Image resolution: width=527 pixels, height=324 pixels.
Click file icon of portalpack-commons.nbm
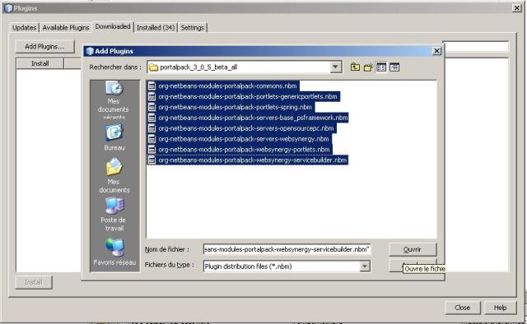152,86
